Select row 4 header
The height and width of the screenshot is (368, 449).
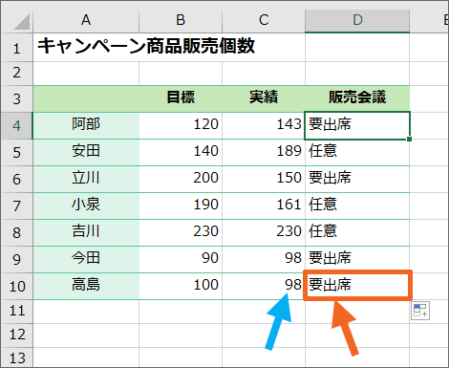pos(17,125)
